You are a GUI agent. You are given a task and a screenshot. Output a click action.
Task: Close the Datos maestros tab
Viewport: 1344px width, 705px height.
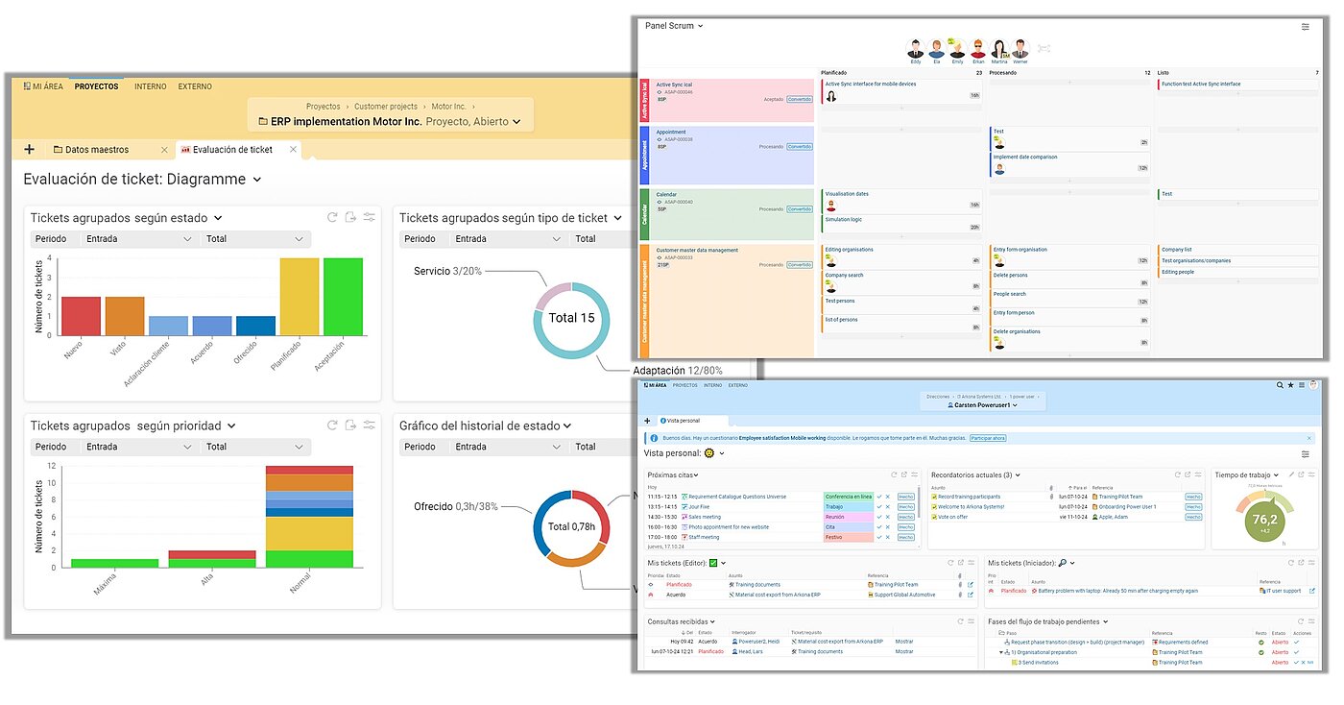[164, 150]
